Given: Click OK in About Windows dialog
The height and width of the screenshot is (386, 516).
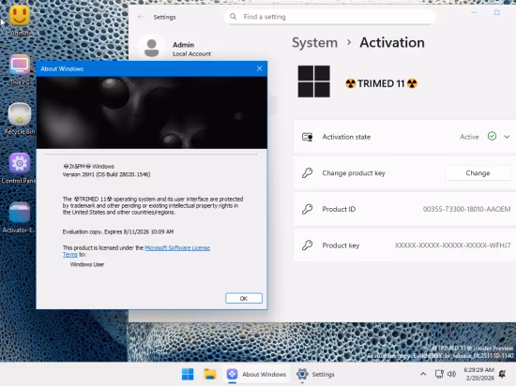Looking at the screenshot, I should click(x=244, y=298).
